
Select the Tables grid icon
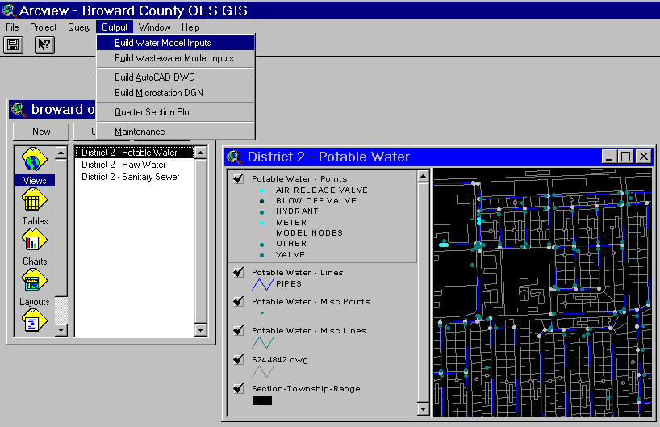(34, 199)
